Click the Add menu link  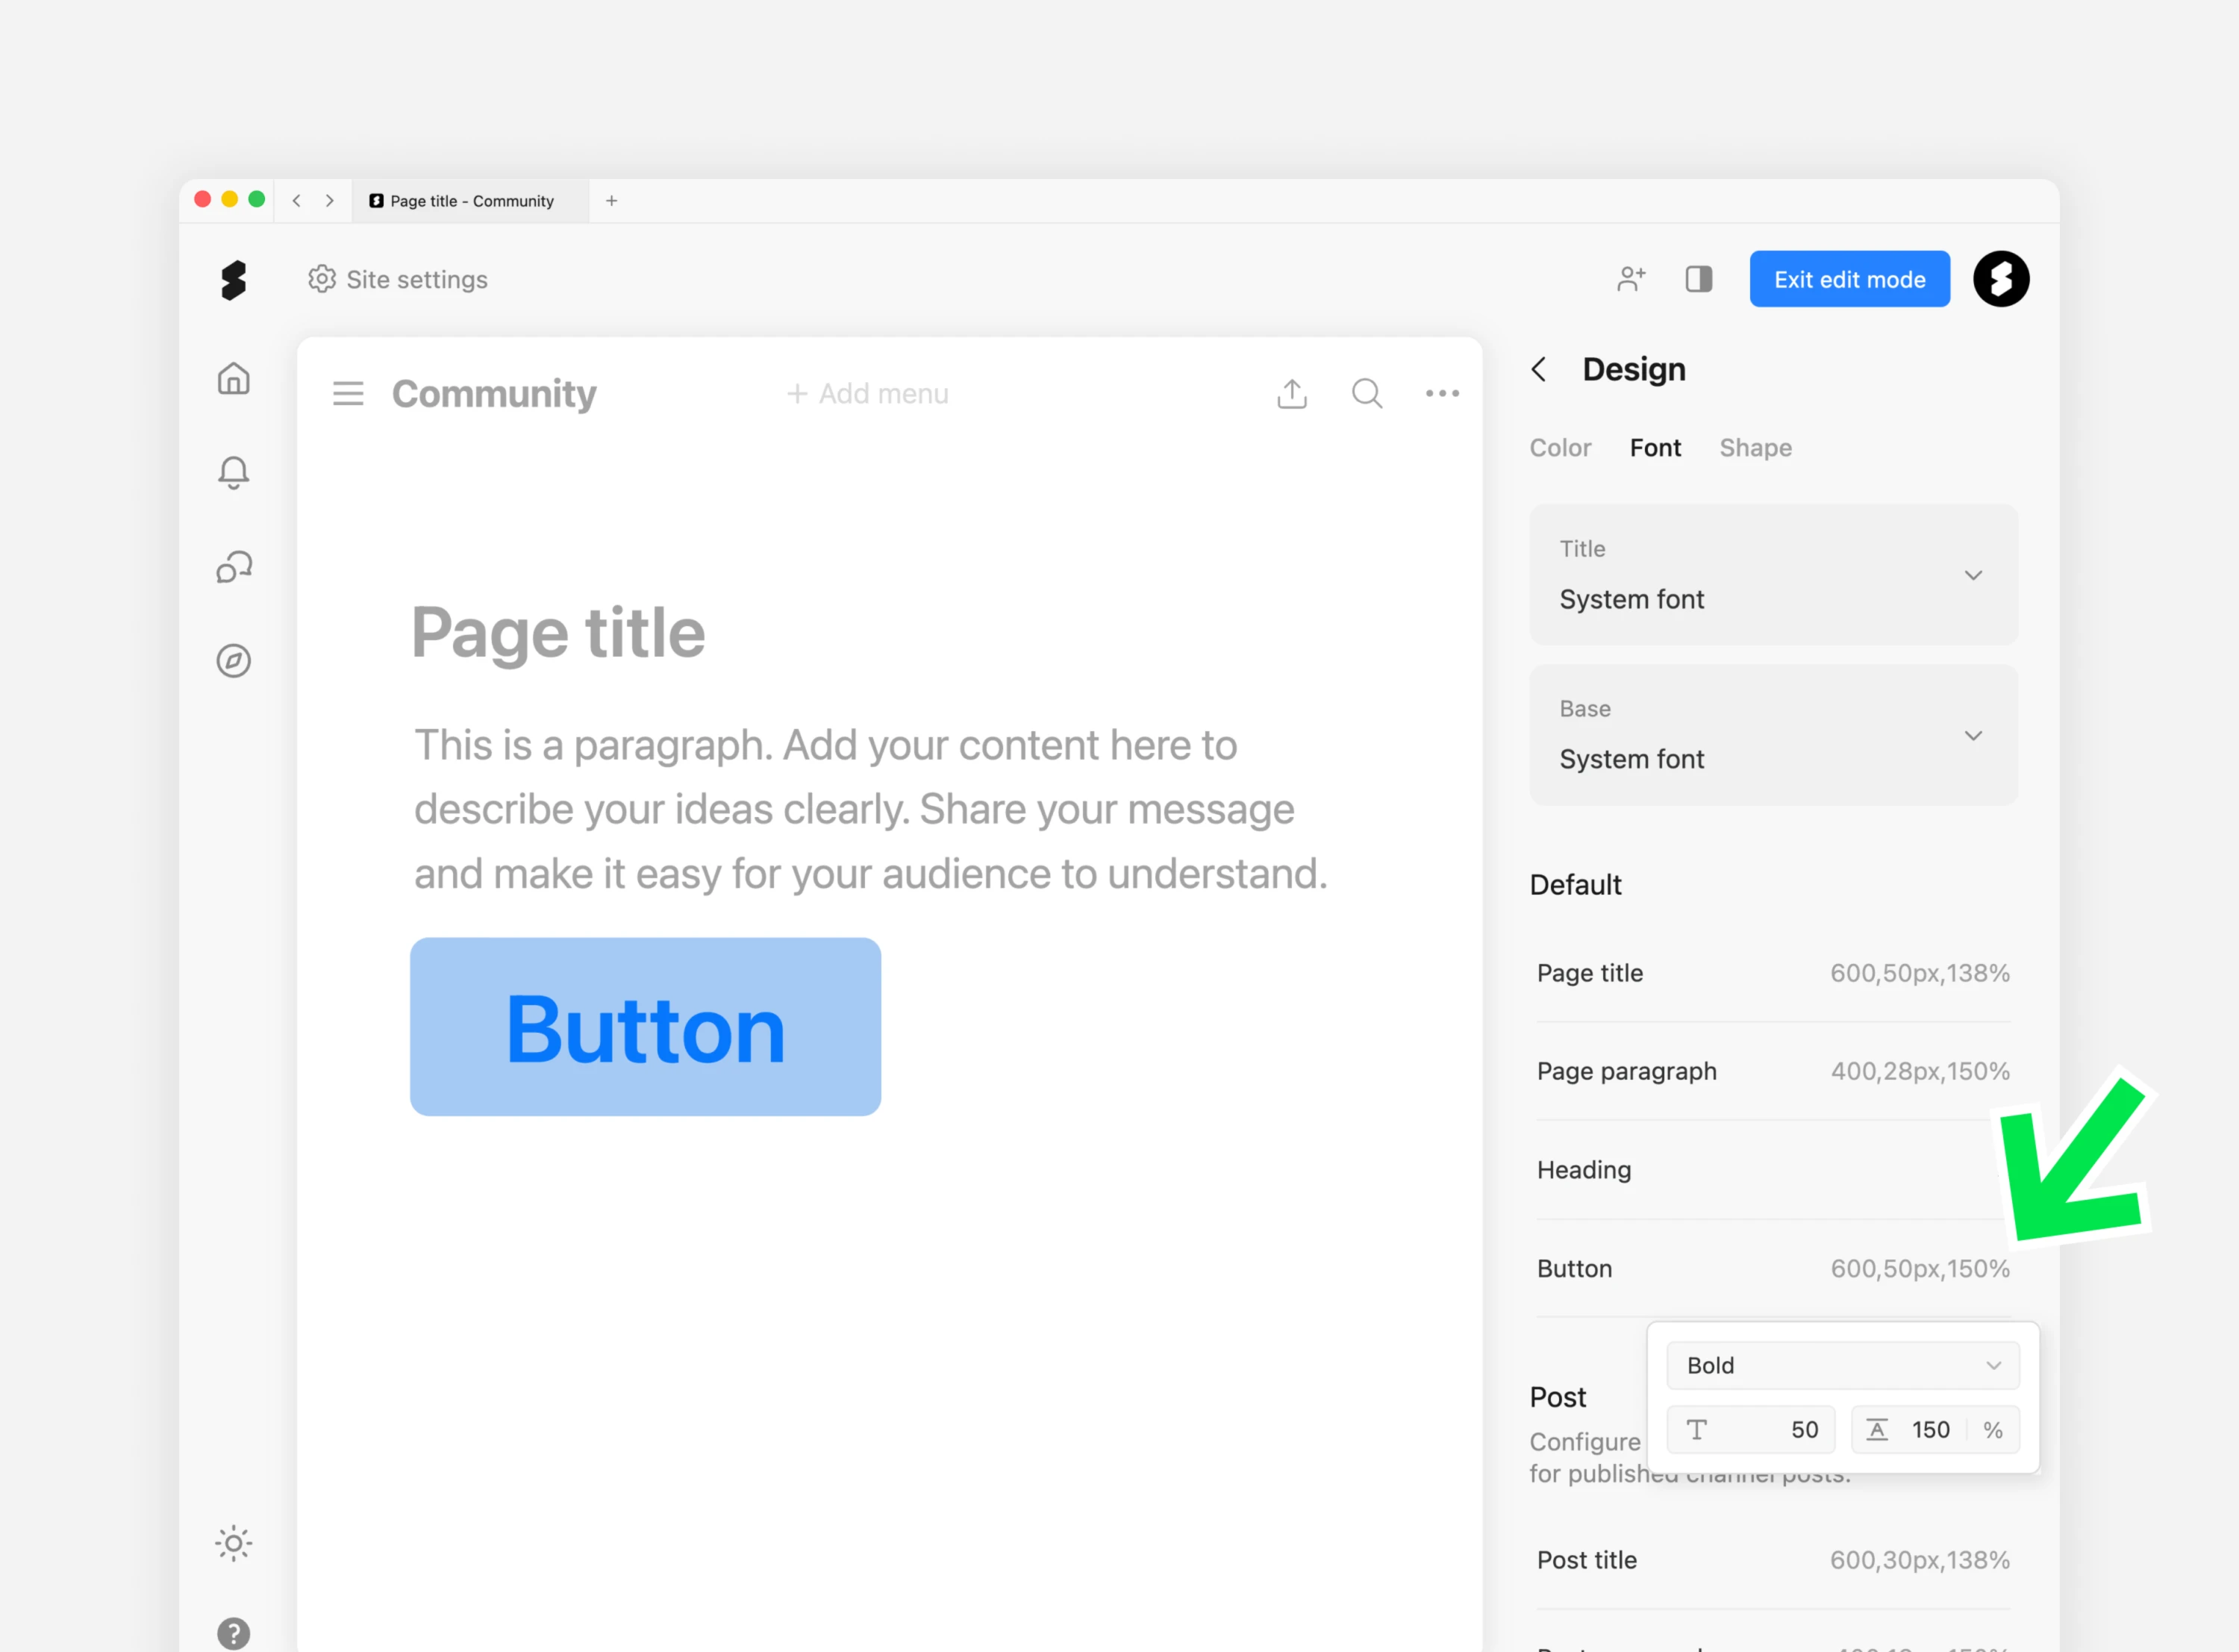pos(867,394)
